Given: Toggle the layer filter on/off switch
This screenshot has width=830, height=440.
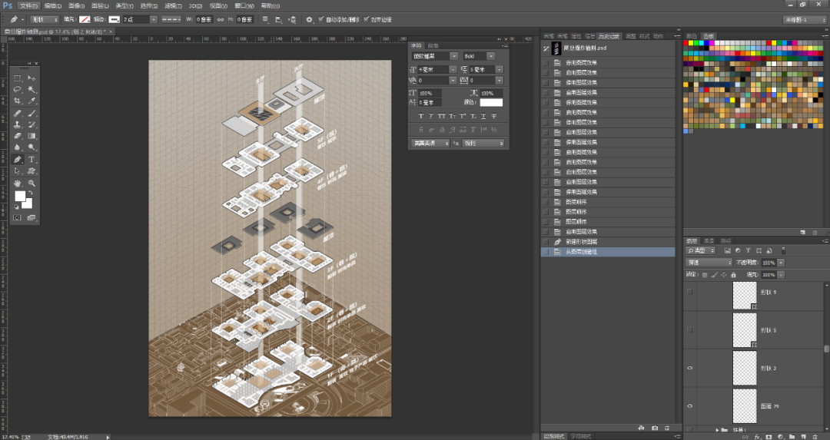Looking at the screenshot, I should (783, 250).
